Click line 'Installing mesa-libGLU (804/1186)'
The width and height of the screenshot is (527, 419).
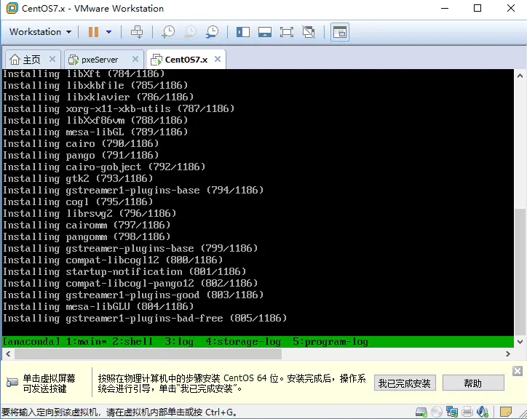(98, 306)
